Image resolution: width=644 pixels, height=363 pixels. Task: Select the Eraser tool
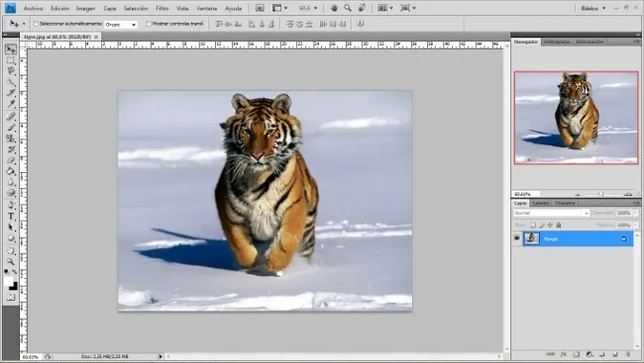click(x=11, y=160)
